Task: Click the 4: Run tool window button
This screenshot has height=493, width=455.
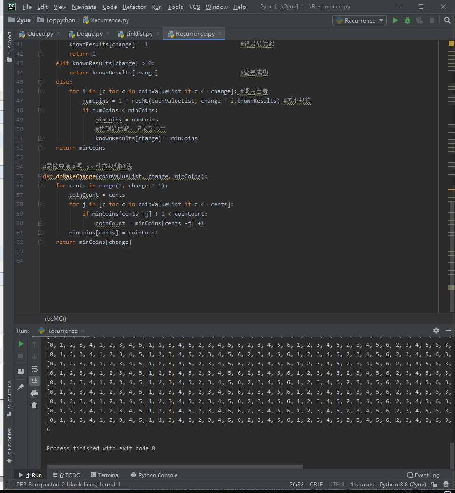Action: (31, 475)
